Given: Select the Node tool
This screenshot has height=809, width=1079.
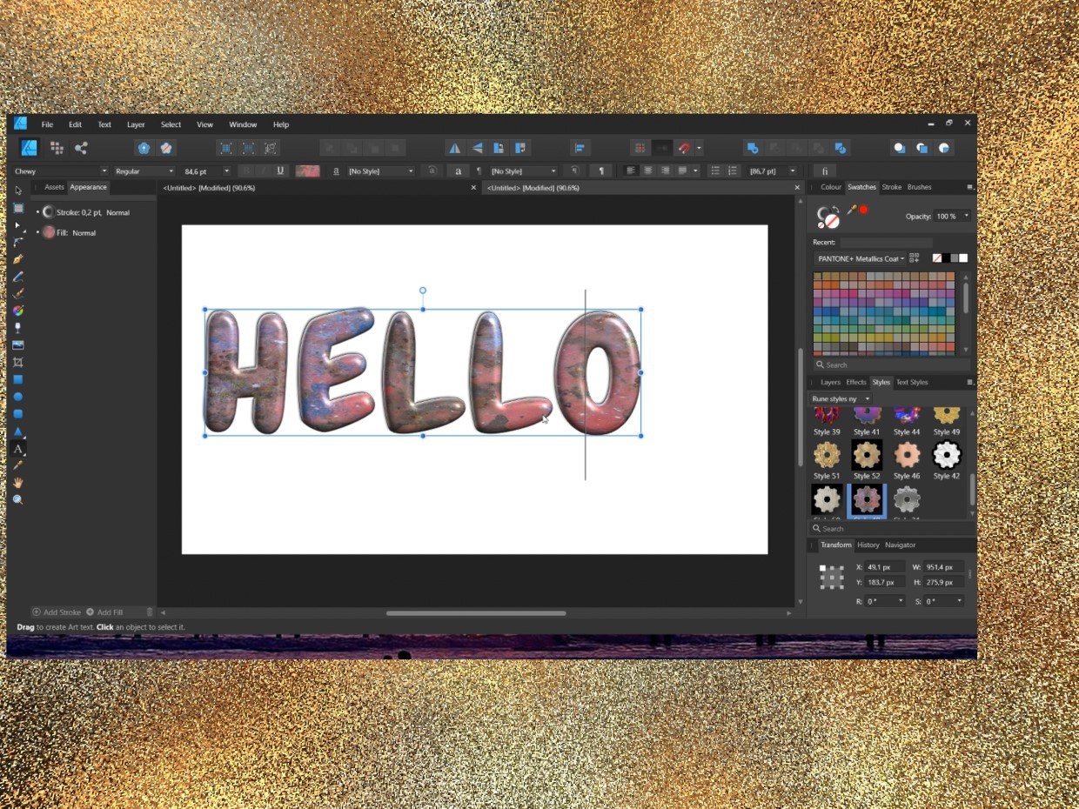Looking at the screenshot, I should 17,224.
